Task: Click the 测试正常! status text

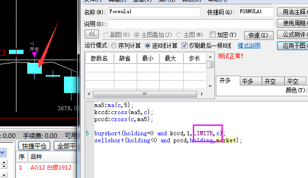Action: tap(230, 56)
